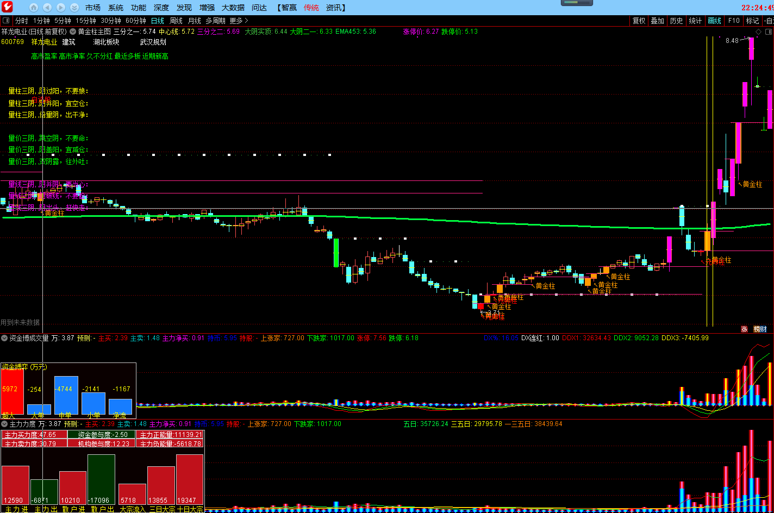774x513 pixels.
Task: Select the 日线 chart period
Action: (157, 21)
